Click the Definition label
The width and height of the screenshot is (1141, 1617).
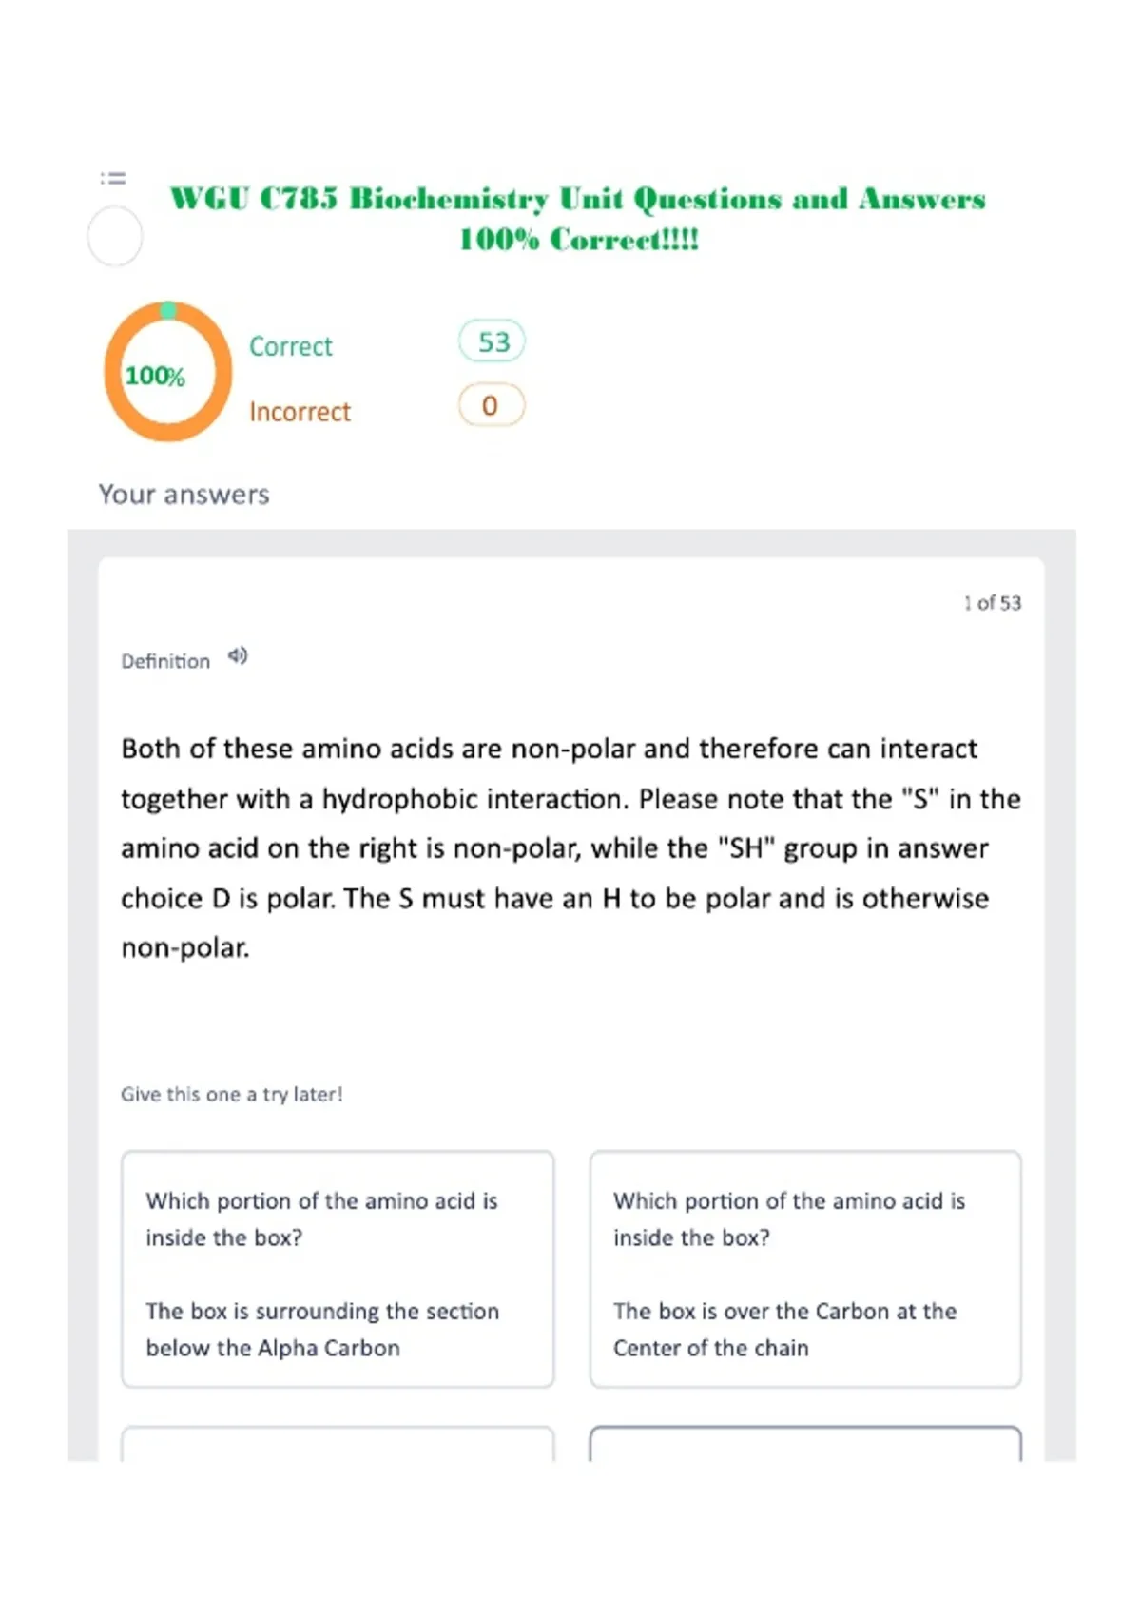tap(165, 661)
